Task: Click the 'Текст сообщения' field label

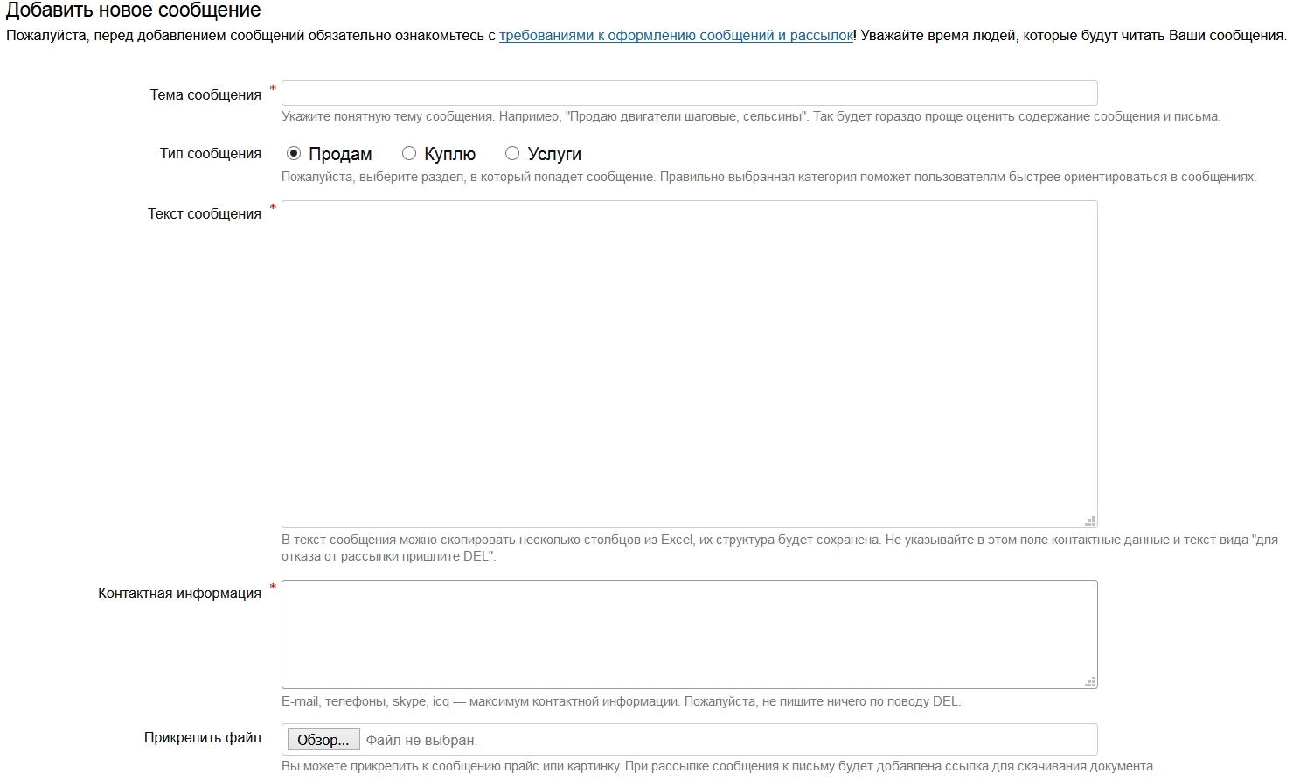Action: tap(205, 214)
